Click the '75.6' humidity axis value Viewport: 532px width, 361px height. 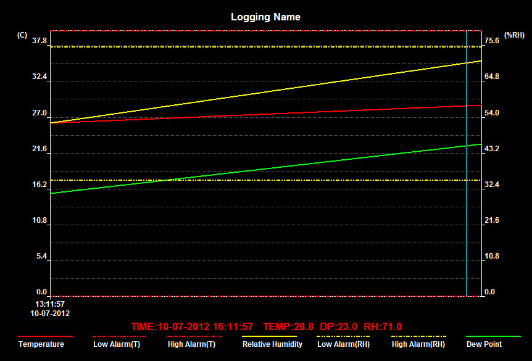point(492,41)
